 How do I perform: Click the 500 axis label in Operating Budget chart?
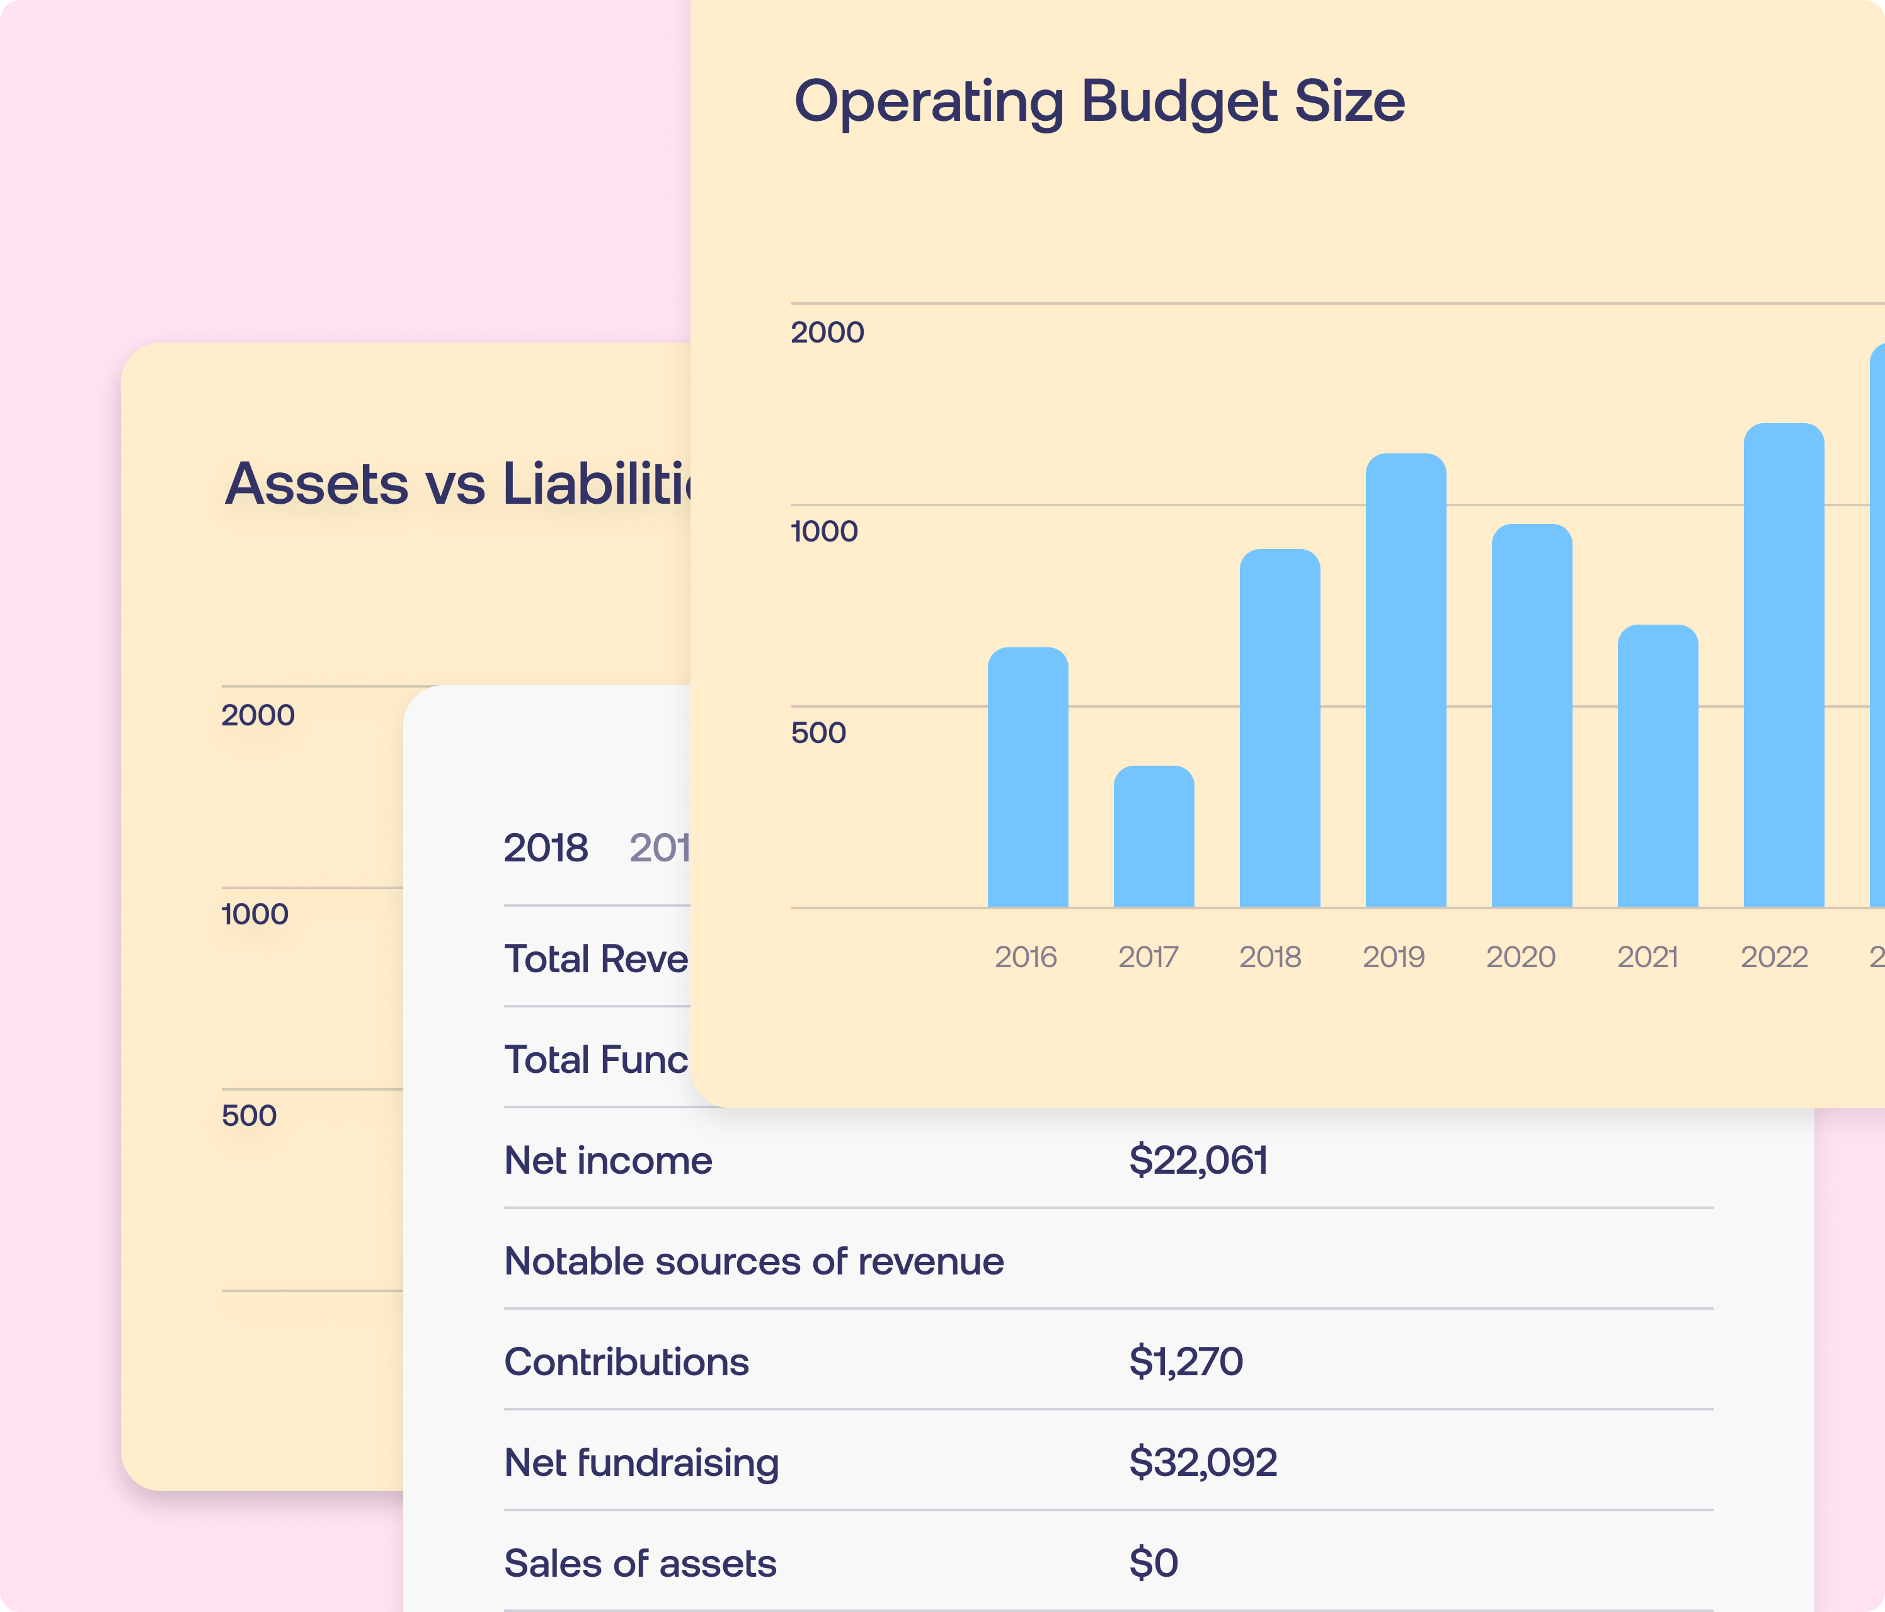[x=819, y=733]
